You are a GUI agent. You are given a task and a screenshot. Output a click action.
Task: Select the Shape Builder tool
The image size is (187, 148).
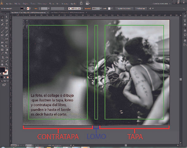pos(2,46)
